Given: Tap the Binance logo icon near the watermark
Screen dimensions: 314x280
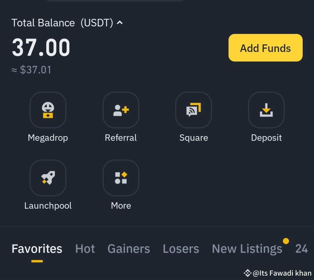Looking at the screenshot, I should pyautogui.click(x=247, y=273).
